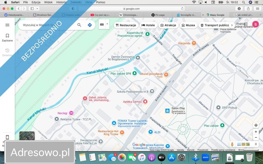The image size is (263, 164).
Task: Open Zapisane saved places
Action: [x=7, y=38]
